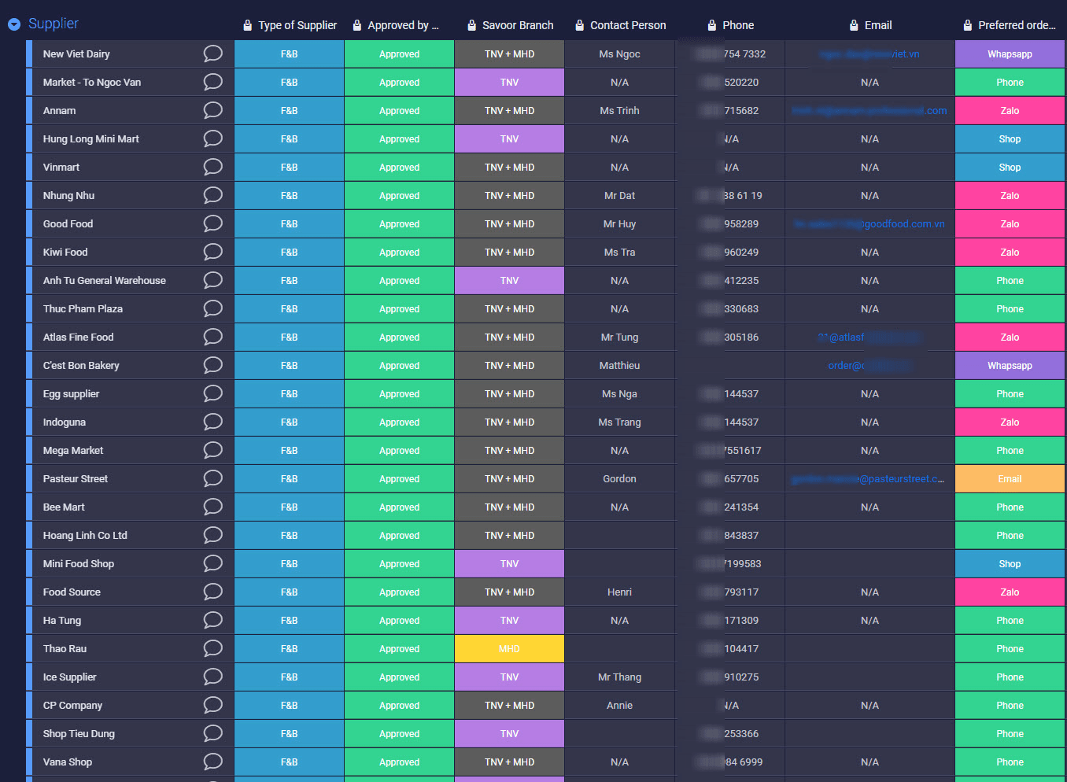Image resolution: width=1067 pixels, height=782 pixels.
Task: Select empty contact person cell for Hoang Linh Co Ltd
Action: pyautogui.click(x=619, y=536)
